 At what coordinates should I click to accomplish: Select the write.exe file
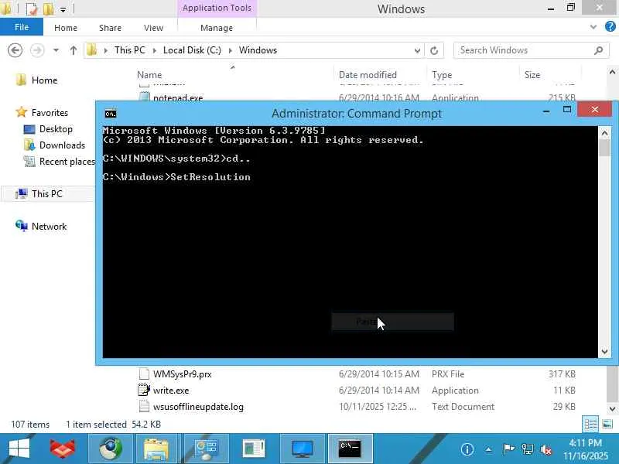(x=170, y=391)
